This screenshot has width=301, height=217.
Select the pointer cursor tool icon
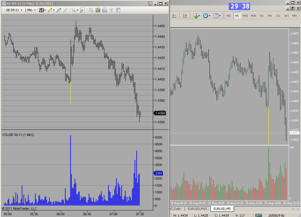point(73,10)
